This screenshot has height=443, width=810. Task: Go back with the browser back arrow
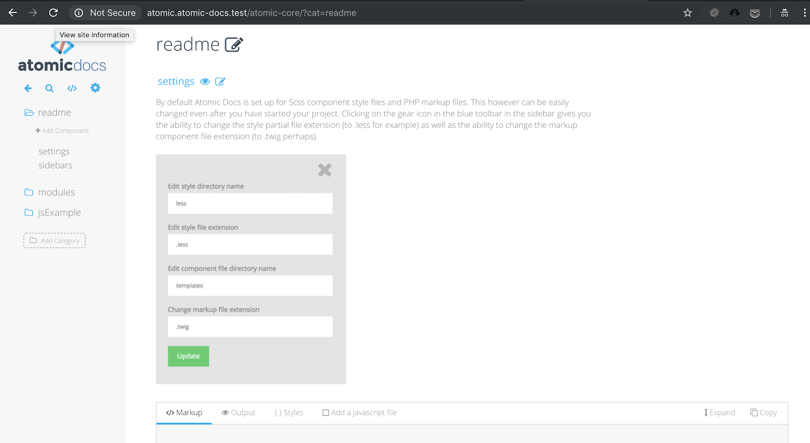pos(13,13)
